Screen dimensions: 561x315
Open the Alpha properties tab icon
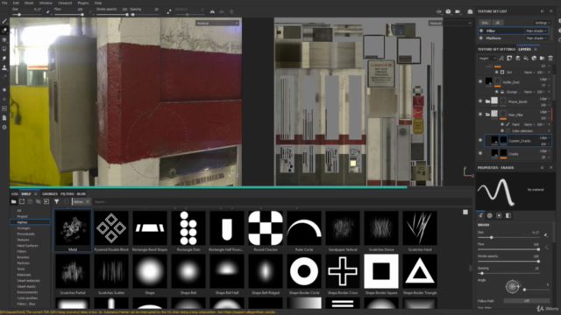pos(490,216)
